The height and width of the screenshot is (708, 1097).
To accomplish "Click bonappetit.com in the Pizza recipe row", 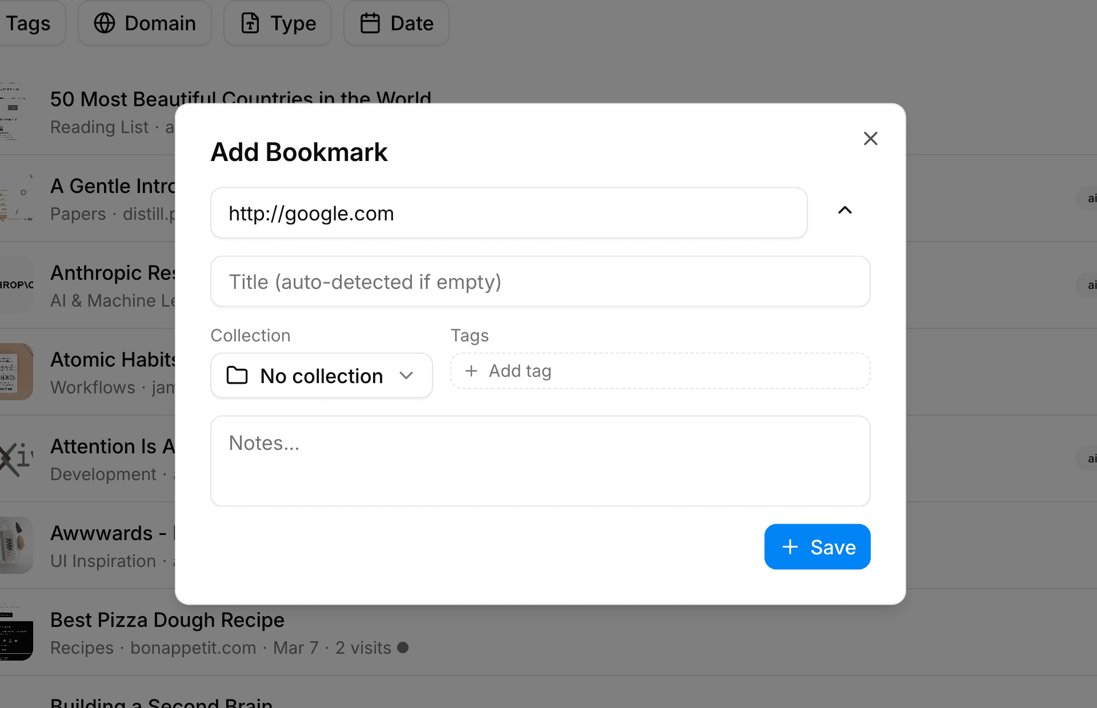I will point(193,648).
